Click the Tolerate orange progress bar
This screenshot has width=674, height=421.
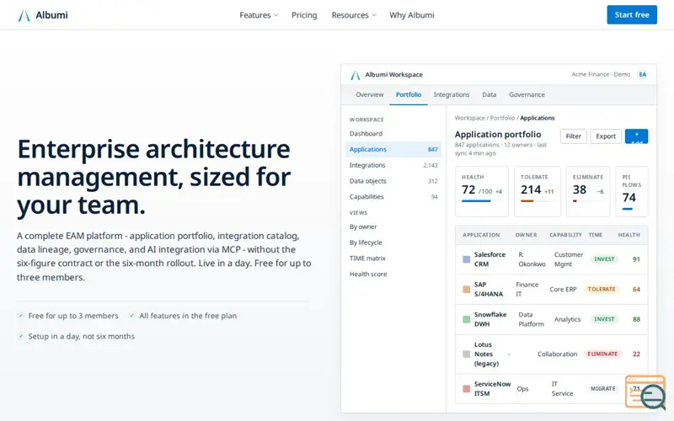point(537,201)
